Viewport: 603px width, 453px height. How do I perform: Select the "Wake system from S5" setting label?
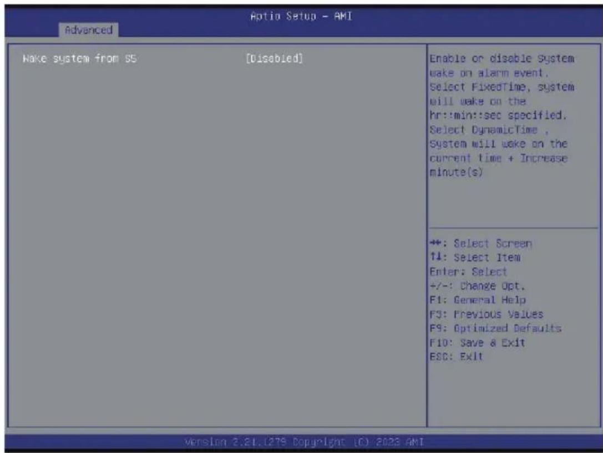click(80, 59)
